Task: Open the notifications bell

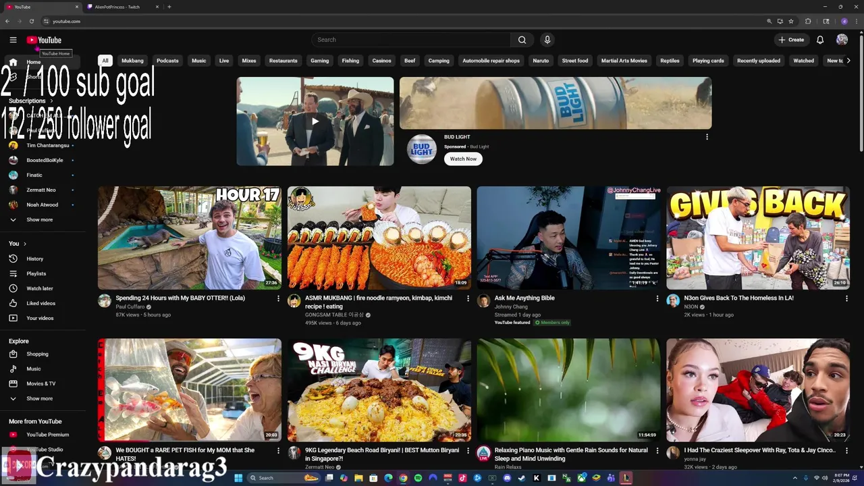Action: pos(820,40)
